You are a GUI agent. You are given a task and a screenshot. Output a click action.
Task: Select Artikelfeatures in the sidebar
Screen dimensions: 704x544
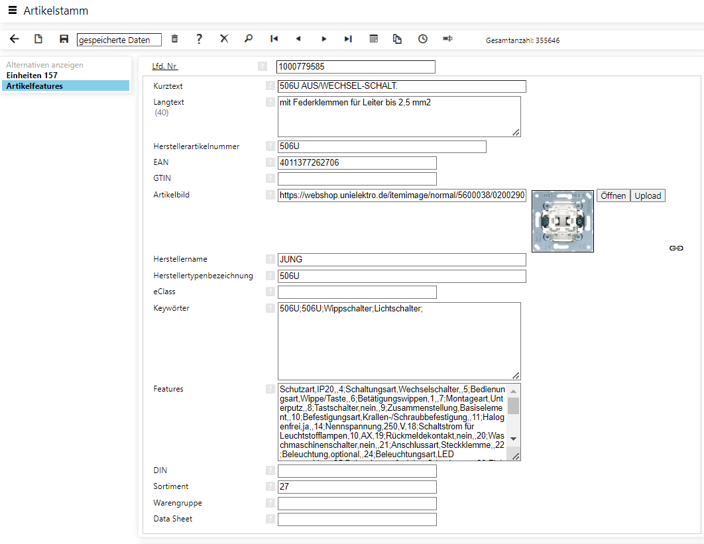pos(34,85)
